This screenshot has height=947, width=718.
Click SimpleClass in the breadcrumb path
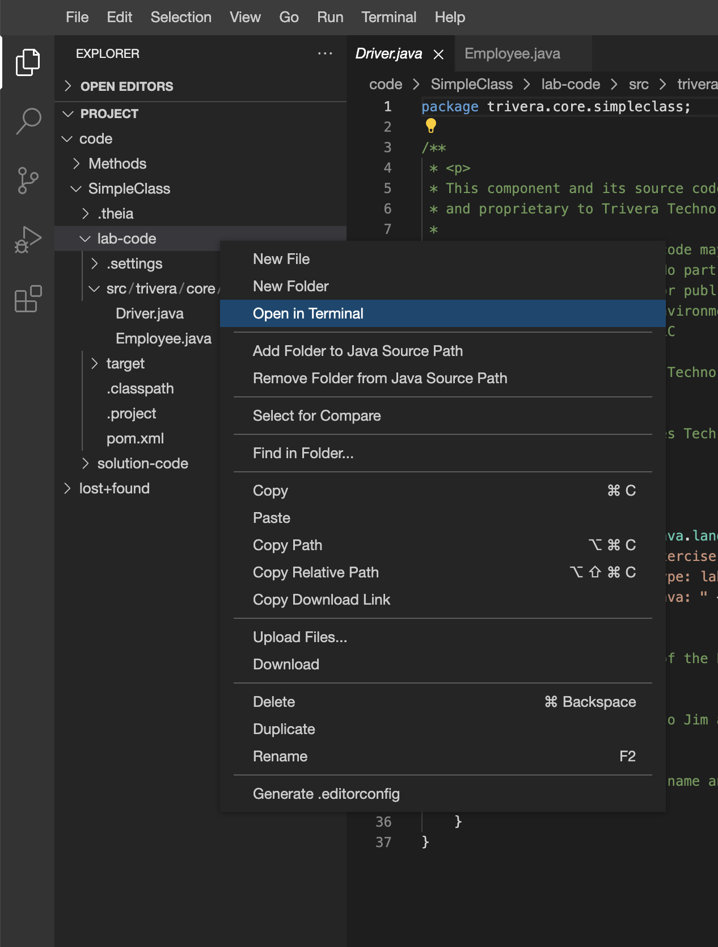(471, 84)
